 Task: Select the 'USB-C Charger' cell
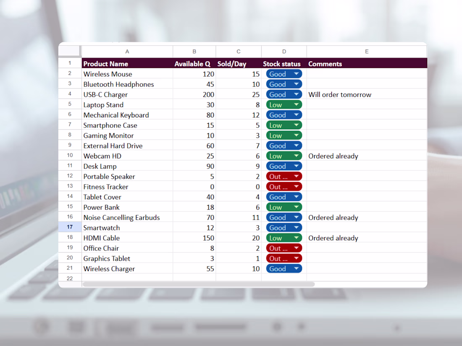tap(127, 94)
